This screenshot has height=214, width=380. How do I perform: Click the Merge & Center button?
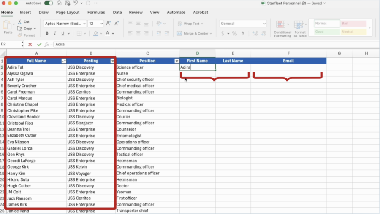(x=194, y=33)
